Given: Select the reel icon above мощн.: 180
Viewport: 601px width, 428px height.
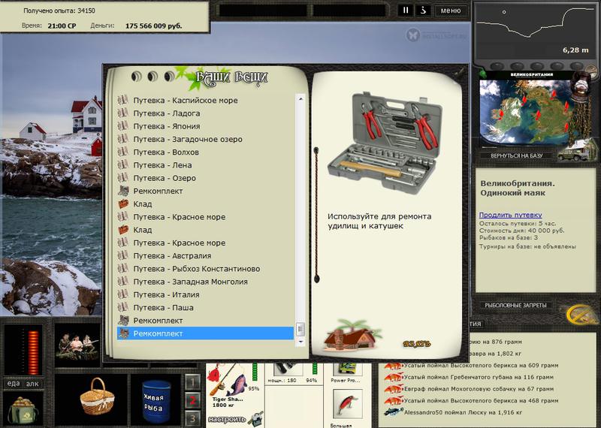Looking at the screenshot, I should (288, 369).
